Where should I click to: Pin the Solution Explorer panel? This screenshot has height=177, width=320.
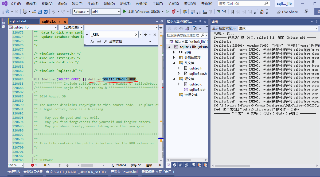pyautogui.click(x=200, y=22)
